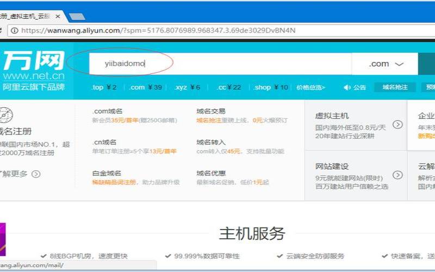Viewport: 435px width, 272px height.
Task: Click the site info icon in address bar
Action: (14, 30)
